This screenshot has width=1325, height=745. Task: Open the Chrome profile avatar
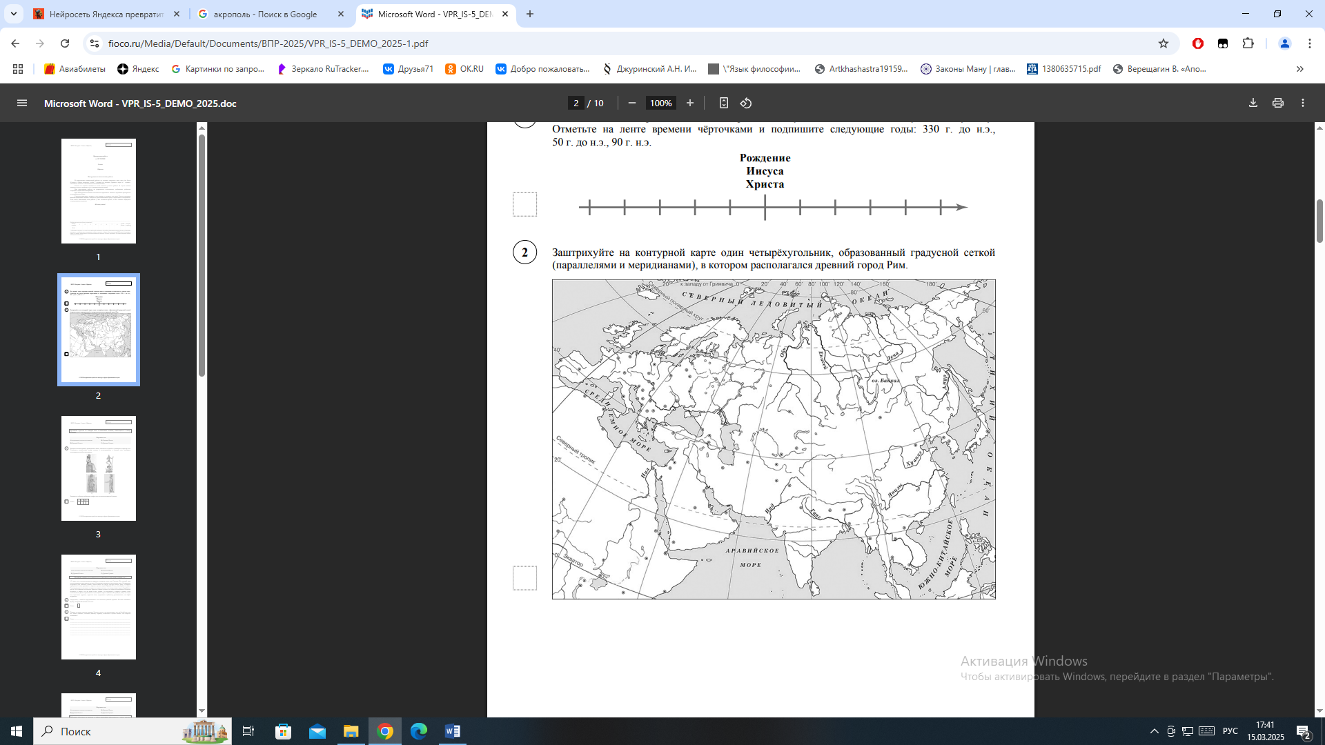(1284, 43)
